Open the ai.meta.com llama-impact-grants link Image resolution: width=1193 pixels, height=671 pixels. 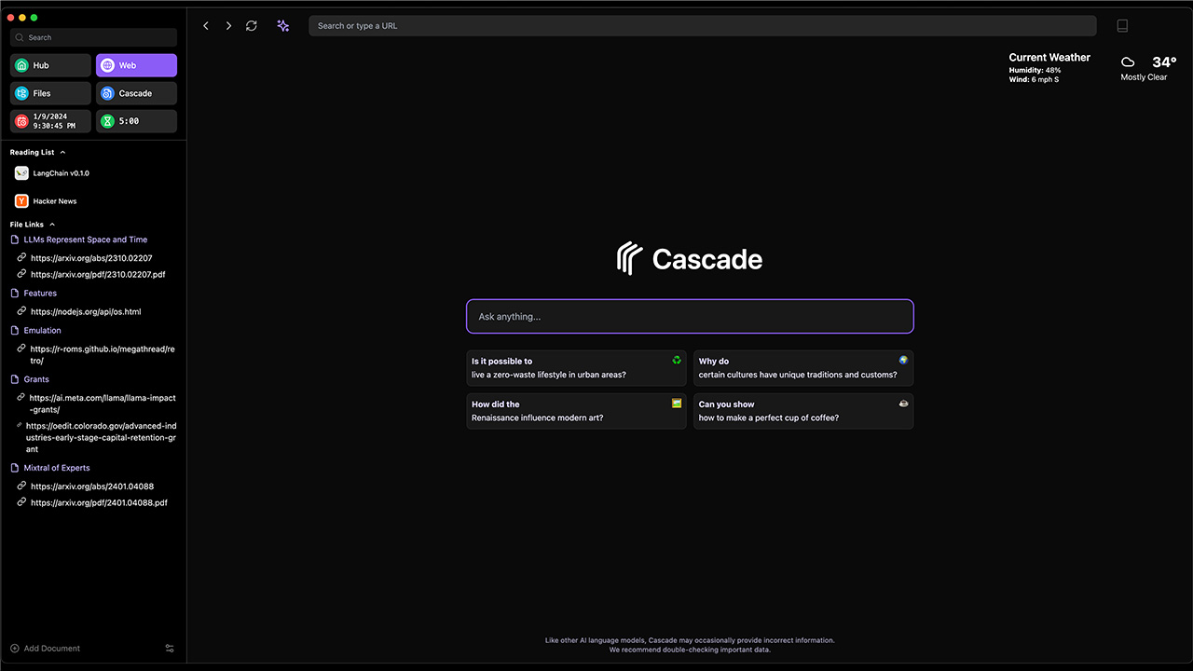click(103, 404)
